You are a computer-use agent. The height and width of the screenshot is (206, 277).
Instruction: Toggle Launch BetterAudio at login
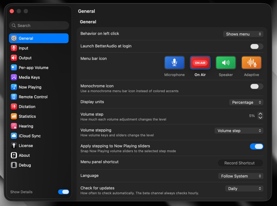point(257,47)
